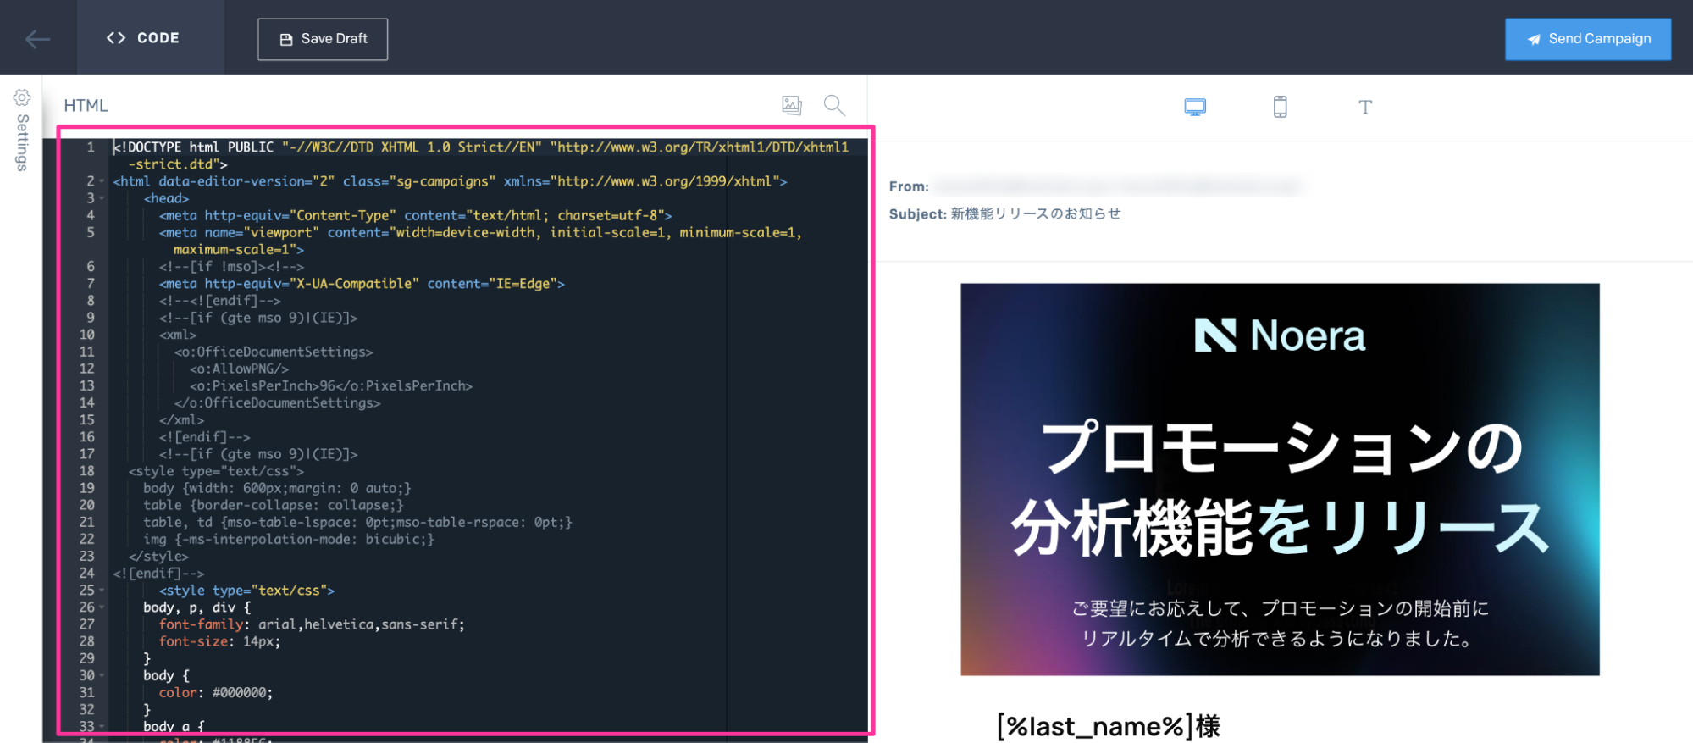
Task: Click the border-collapse table rule line
Action: click(274, 505)
